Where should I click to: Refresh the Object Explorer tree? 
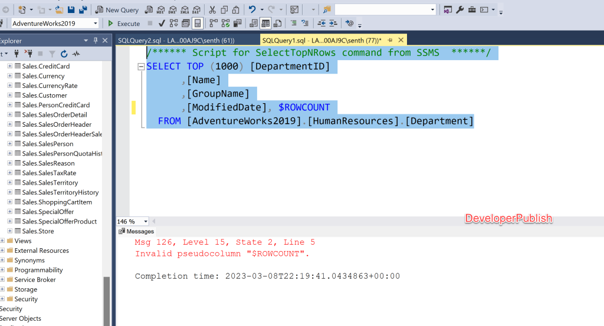(x=64, y=54)
